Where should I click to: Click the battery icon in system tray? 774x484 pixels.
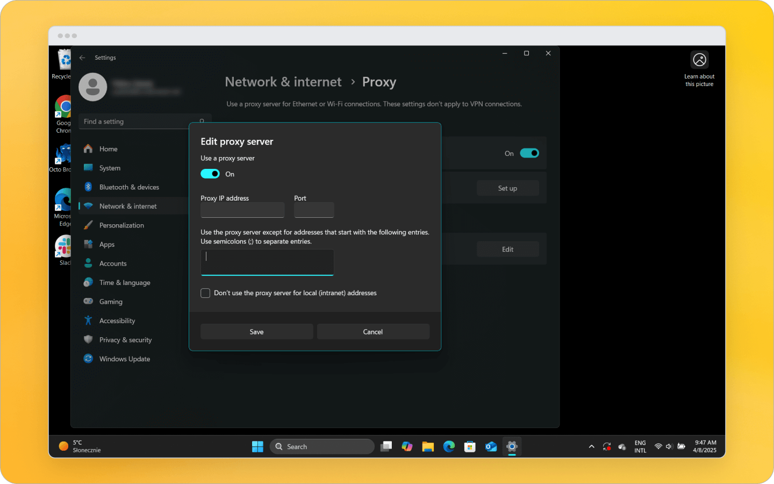click(x=681, y=446)
